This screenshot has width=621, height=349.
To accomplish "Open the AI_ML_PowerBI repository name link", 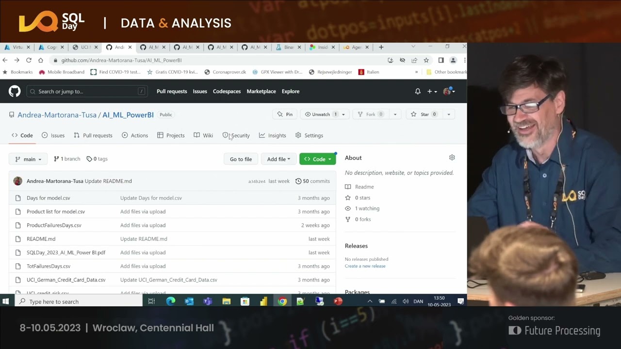I will (x=128, y=115).
